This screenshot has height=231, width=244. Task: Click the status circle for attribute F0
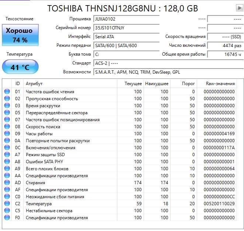(7, 217)
